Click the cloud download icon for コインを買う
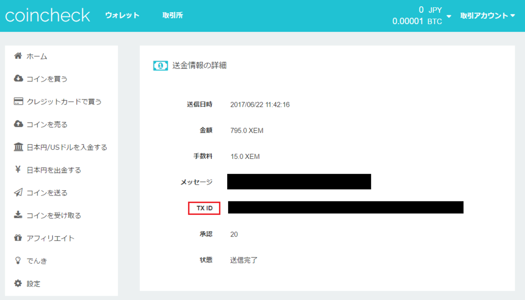 18,78
